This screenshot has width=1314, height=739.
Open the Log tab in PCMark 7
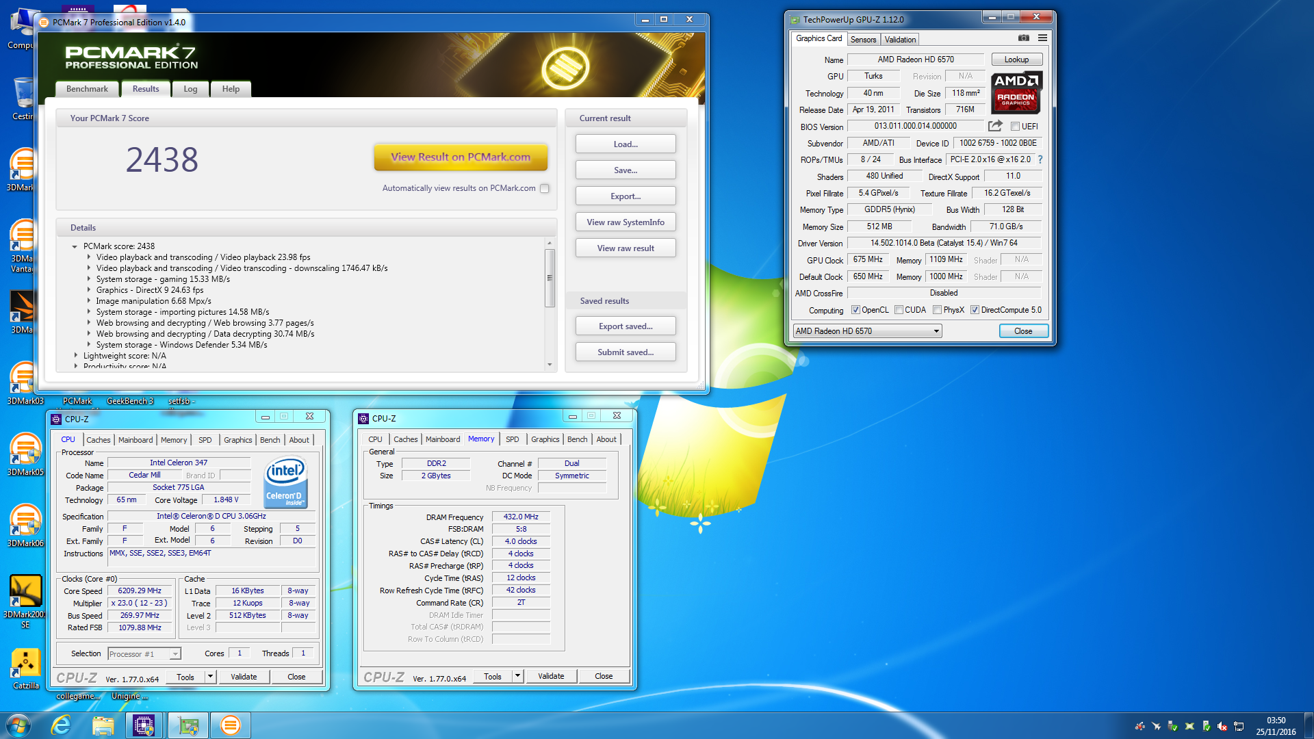coord(190,89)
